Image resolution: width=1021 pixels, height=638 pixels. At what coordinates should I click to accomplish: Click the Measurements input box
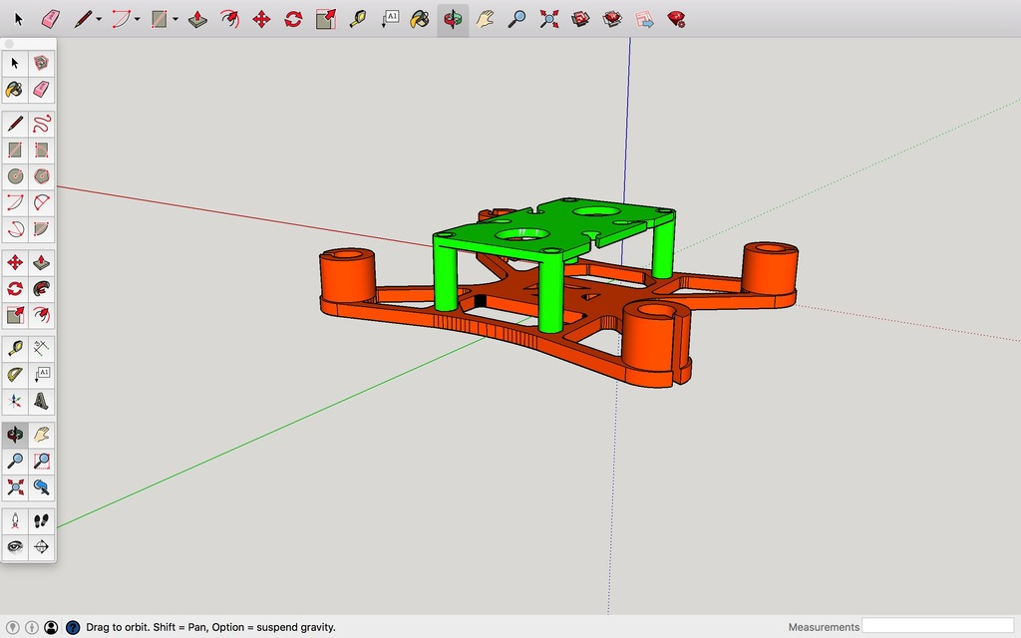[x=936, y=626]
